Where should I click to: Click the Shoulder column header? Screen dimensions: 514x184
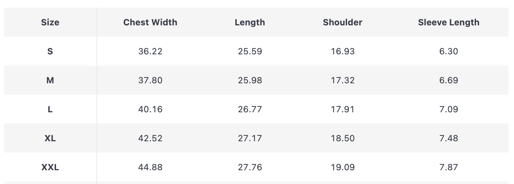[x=343, y=22]
